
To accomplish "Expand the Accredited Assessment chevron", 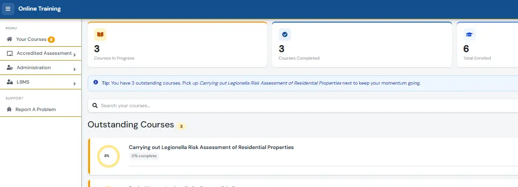I will 74,55.
